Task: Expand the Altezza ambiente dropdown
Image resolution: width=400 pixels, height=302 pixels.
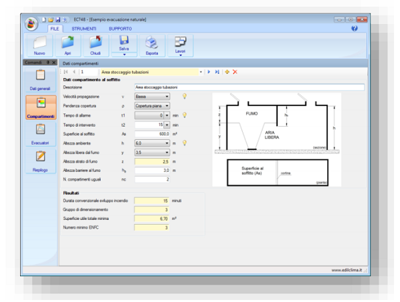Action: (x=167, y=143)
